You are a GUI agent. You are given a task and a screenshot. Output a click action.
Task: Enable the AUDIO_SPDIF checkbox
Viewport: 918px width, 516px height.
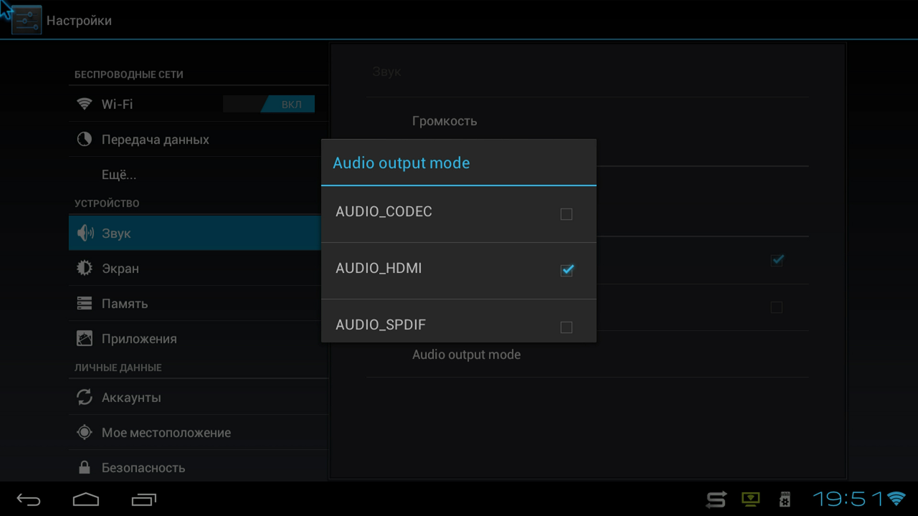click(x=566, y=327)
